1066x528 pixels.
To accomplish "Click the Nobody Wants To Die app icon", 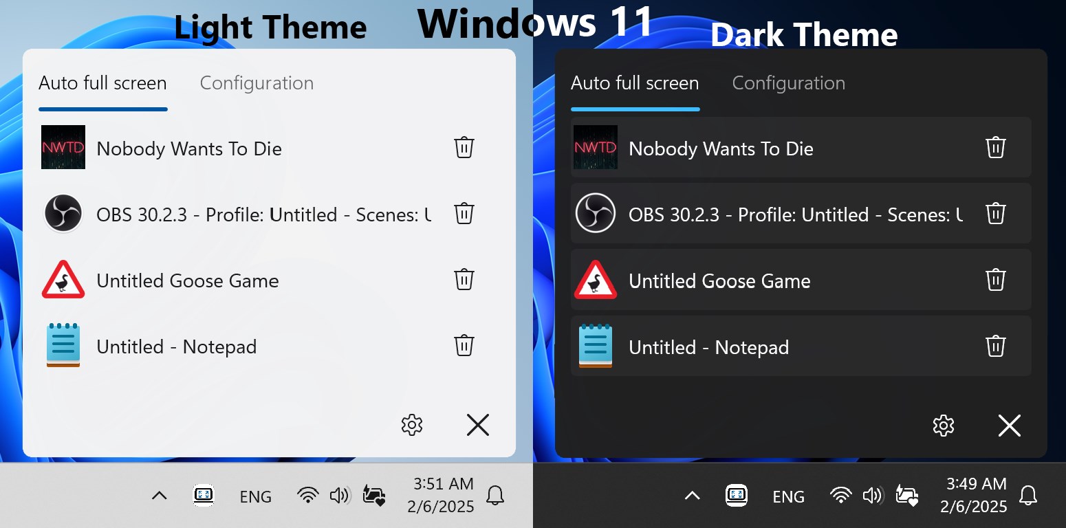I will 63,147.
